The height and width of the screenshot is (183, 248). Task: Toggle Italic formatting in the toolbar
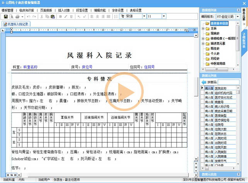[x=66, y=17]
